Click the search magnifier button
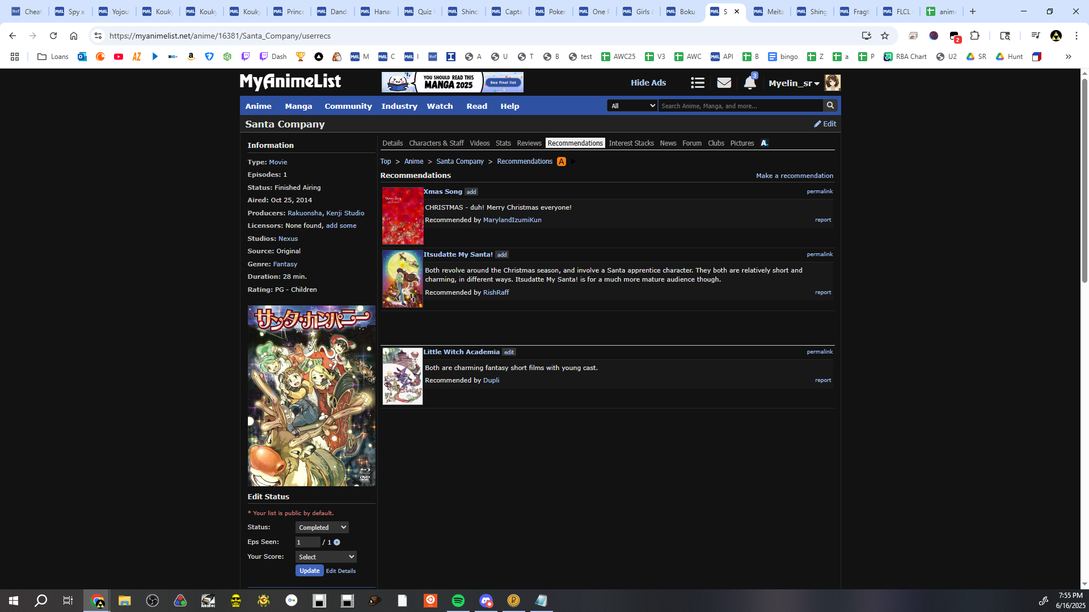 [x=830, y=105]
